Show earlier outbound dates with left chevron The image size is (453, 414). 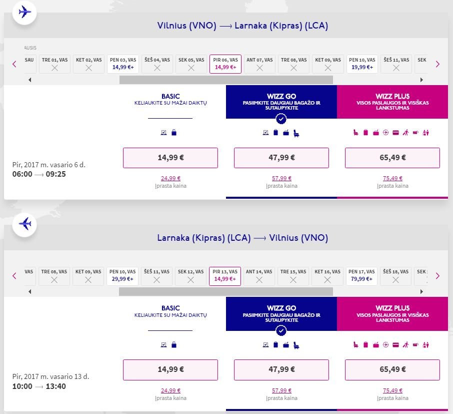click(x=14, y=64)
